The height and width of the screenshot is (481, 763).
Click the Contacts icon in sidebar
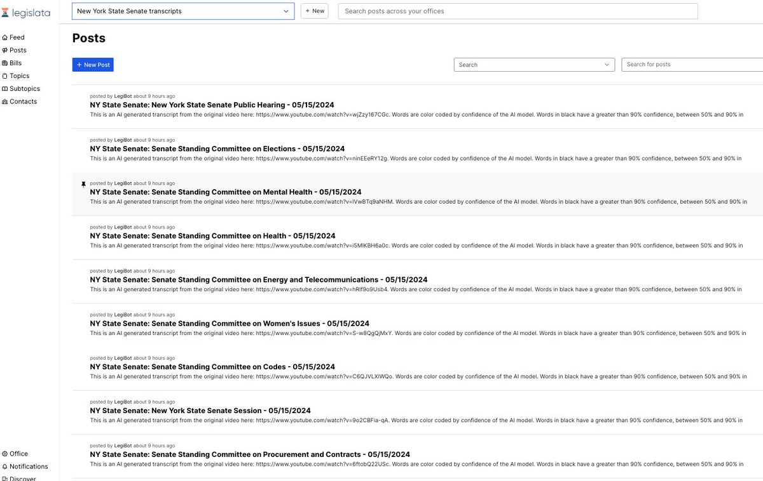tap(5, 102)
